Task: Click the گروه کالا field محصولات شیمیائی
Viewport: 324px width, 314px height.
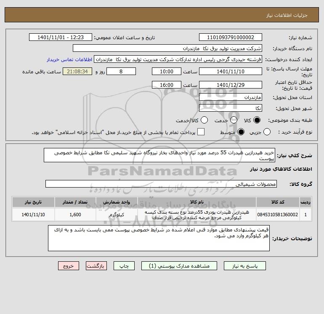Action: point(161,184)
